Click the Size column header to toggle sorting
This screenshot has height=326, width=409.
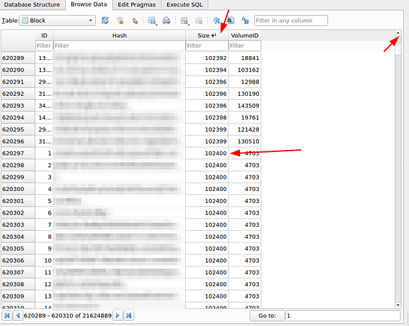point(207,35)
